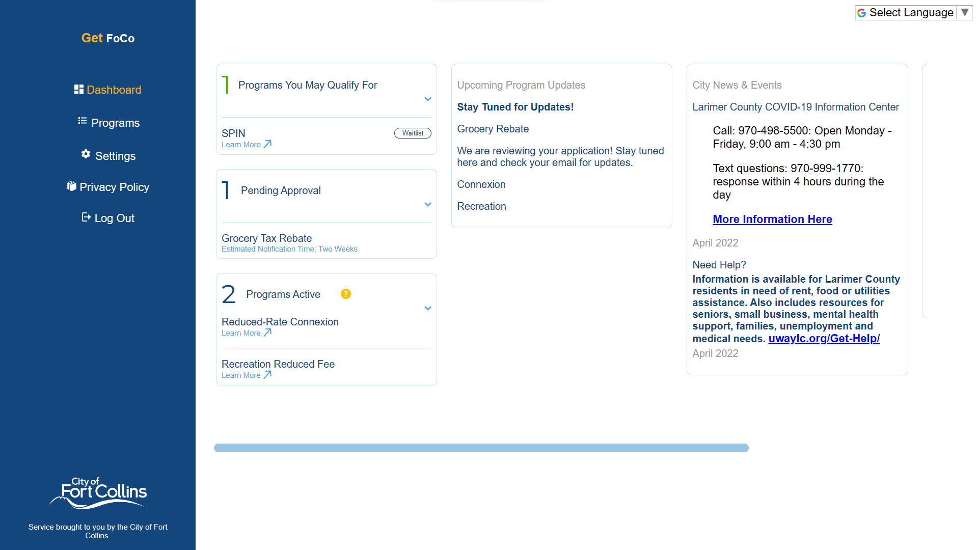Click the City News & Events card title

coord(737,85)
